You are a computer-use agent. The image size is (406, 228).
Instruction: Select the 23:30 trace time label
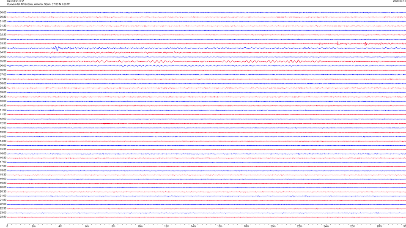point(3,217)
